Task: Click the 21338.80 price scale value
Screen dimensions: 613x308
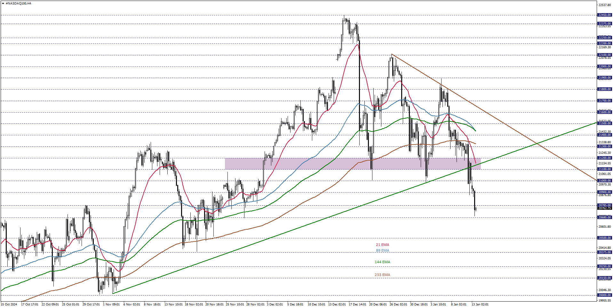Action: (604, 142)
